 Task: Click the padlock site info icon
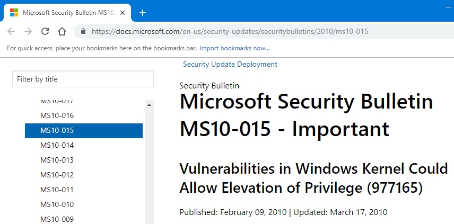pos(83,31)
